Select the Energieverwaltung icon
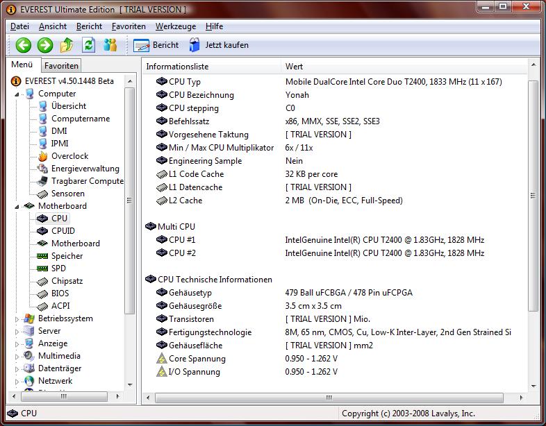The height and width of the screenshot is (426, 546). (43, 169)
